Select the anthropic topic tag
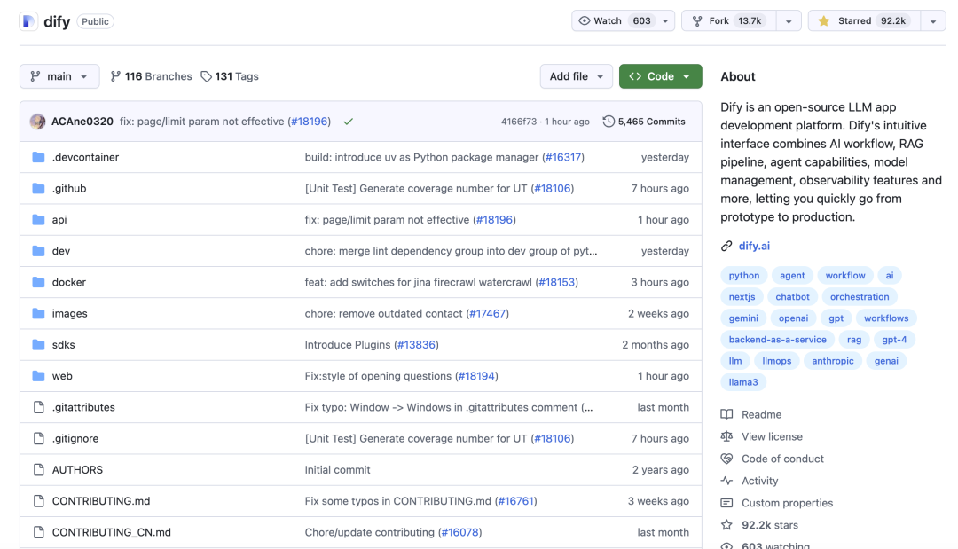The height and width of the screenshot is (549, 958). 833,361
